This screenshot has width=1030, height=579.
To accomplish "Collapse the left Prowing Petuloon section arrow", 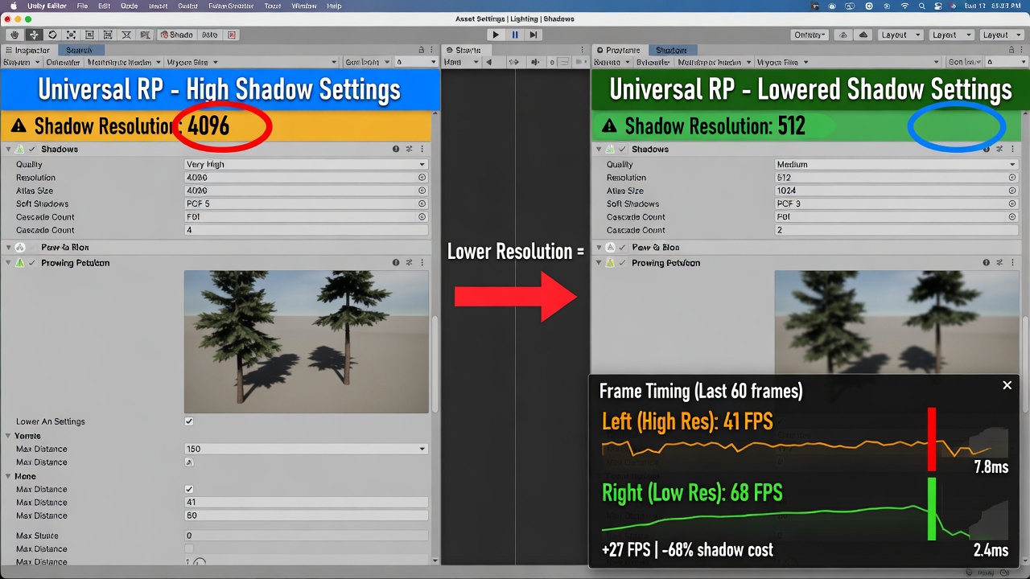I will [x=9, y=263].
